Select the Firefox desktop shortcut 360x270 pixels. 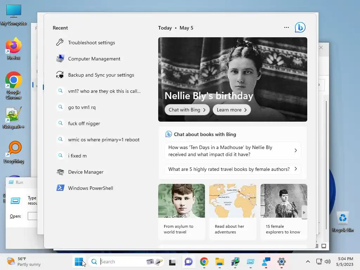(x=14, y=49)
